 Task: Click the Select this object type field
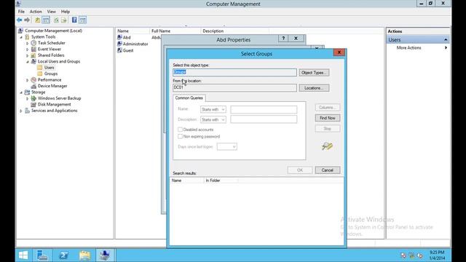pos(234,72)
